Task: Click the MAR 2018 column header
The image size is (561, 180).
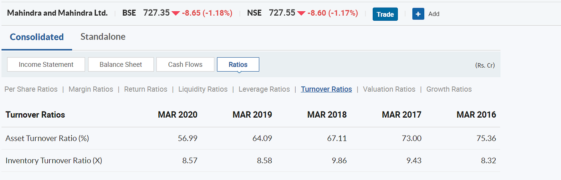Action: point(327,115)
